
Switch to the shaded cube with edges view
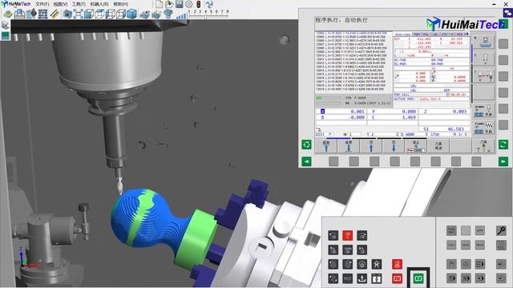click(89, 14)
